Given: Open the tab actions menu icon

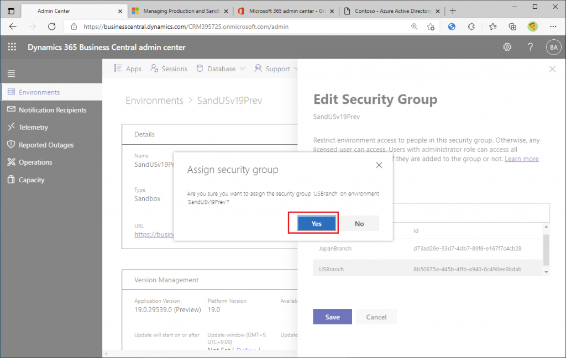Looking at the screenshot, I should click(x=11, y=11).
